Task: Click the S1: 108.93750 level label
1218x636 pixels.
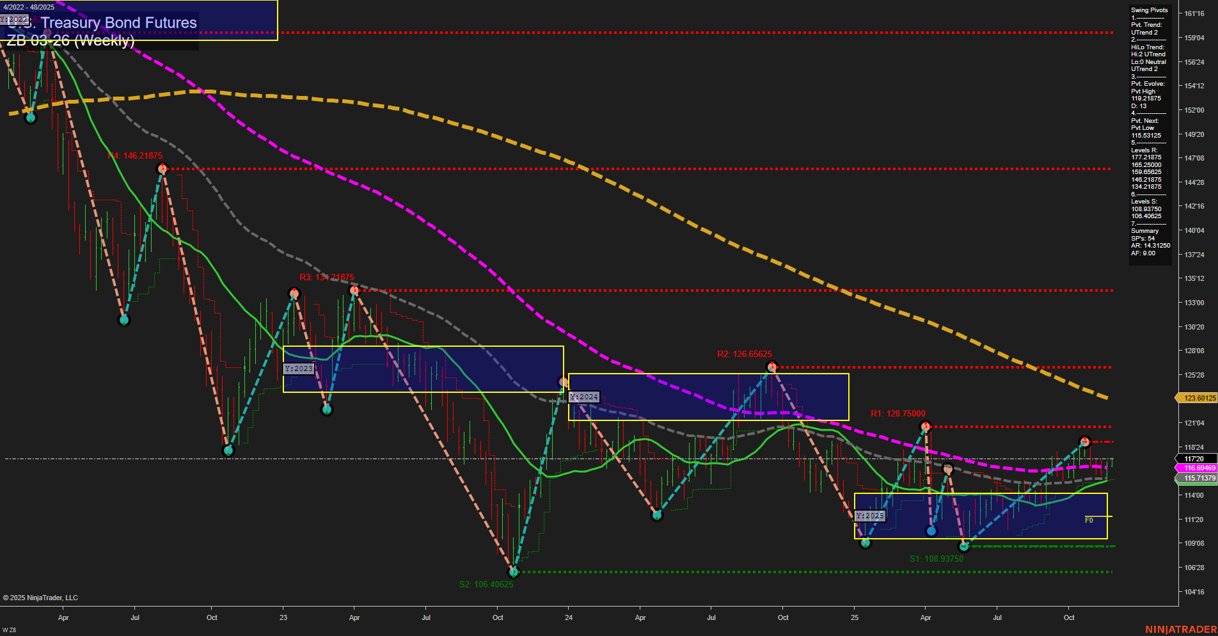Action: (937, 558)
